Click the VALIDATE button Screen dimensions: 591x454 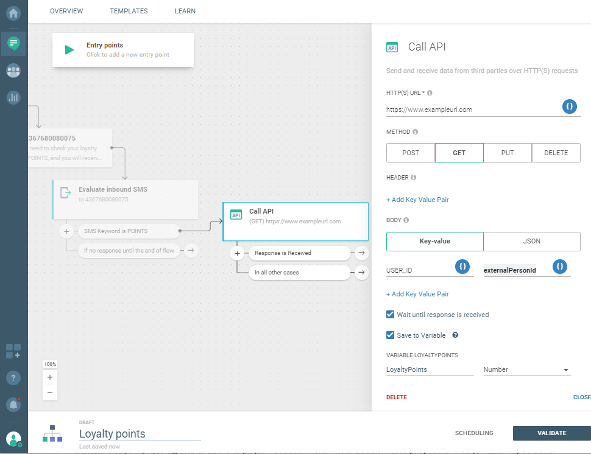tap(551, 433)
